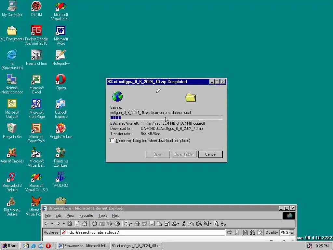333x250 pixels.
Task: Enable 'Close this dialog box when download completes'
Action: (112, 141)
